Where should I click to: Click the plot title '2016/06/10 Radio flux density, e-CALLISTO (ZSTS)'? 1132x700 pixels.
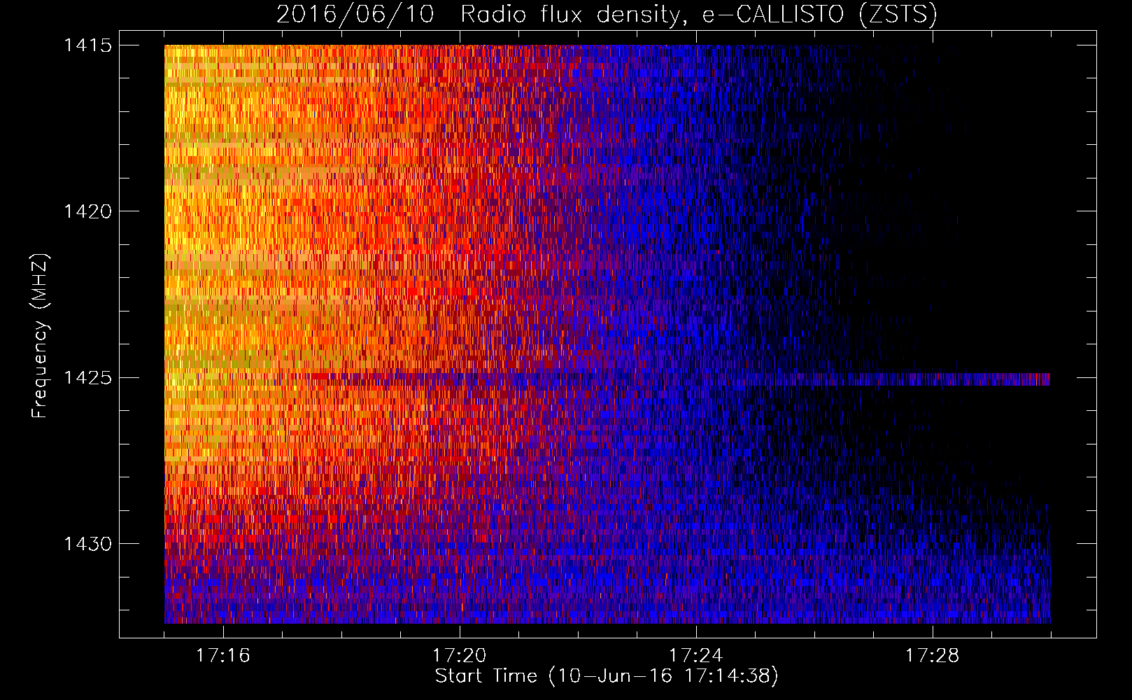click(607, 14)
